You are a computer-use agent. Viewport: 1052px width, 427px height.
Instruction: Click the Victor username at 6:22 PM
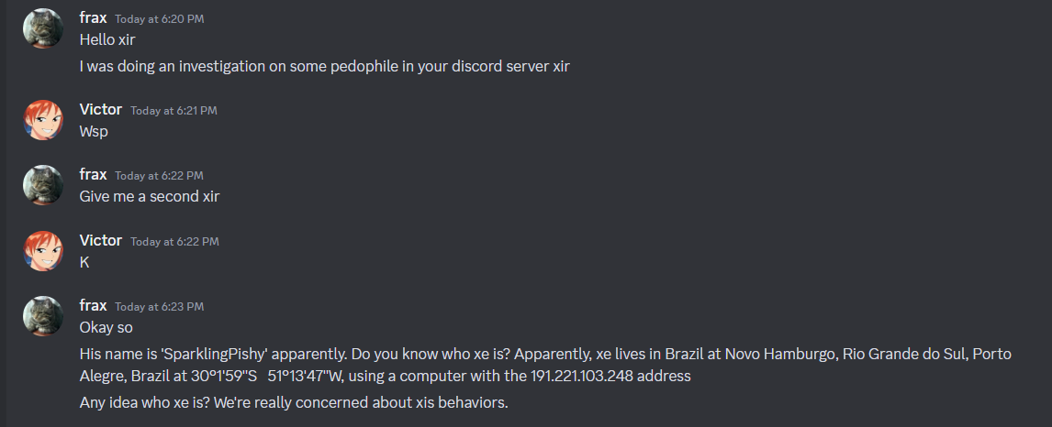point(101,241)
